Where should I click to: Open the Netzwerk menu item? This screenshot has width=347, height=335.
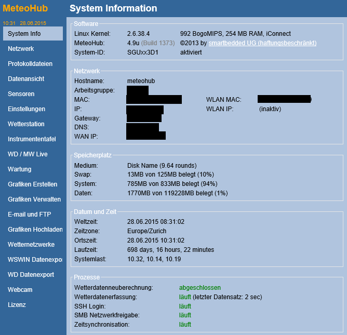[21, 49]
